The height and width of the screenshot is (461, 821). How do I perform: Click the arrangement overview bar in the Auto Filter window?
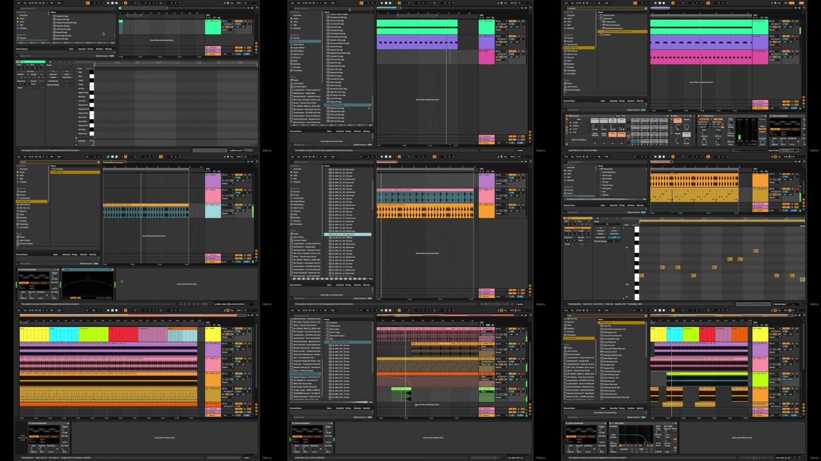click(x=722, y=316)
